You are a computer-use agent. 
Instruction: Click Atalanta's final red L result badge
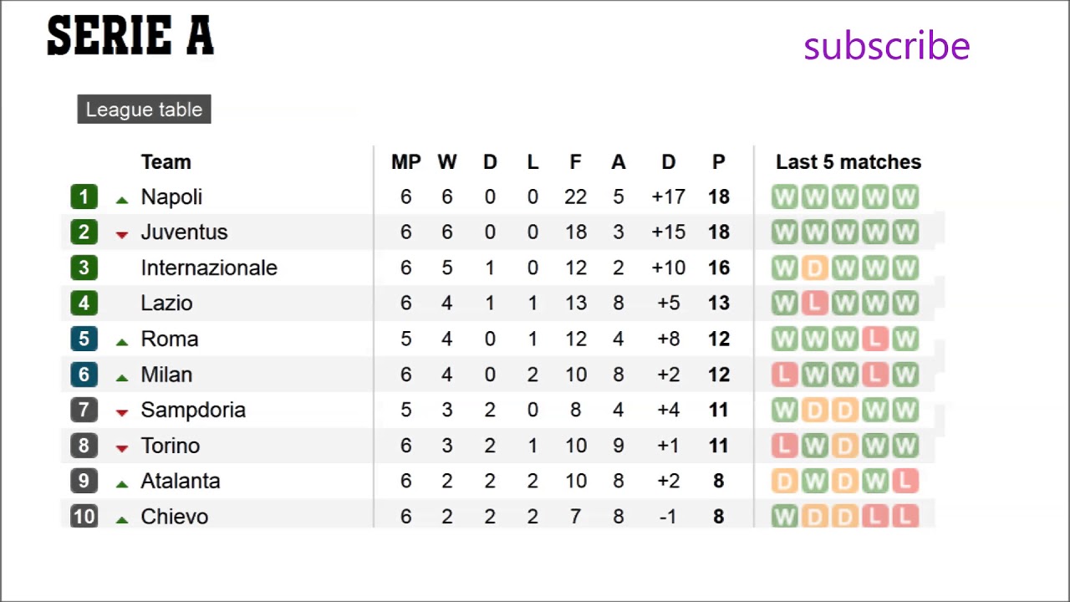tap(904, 482)
